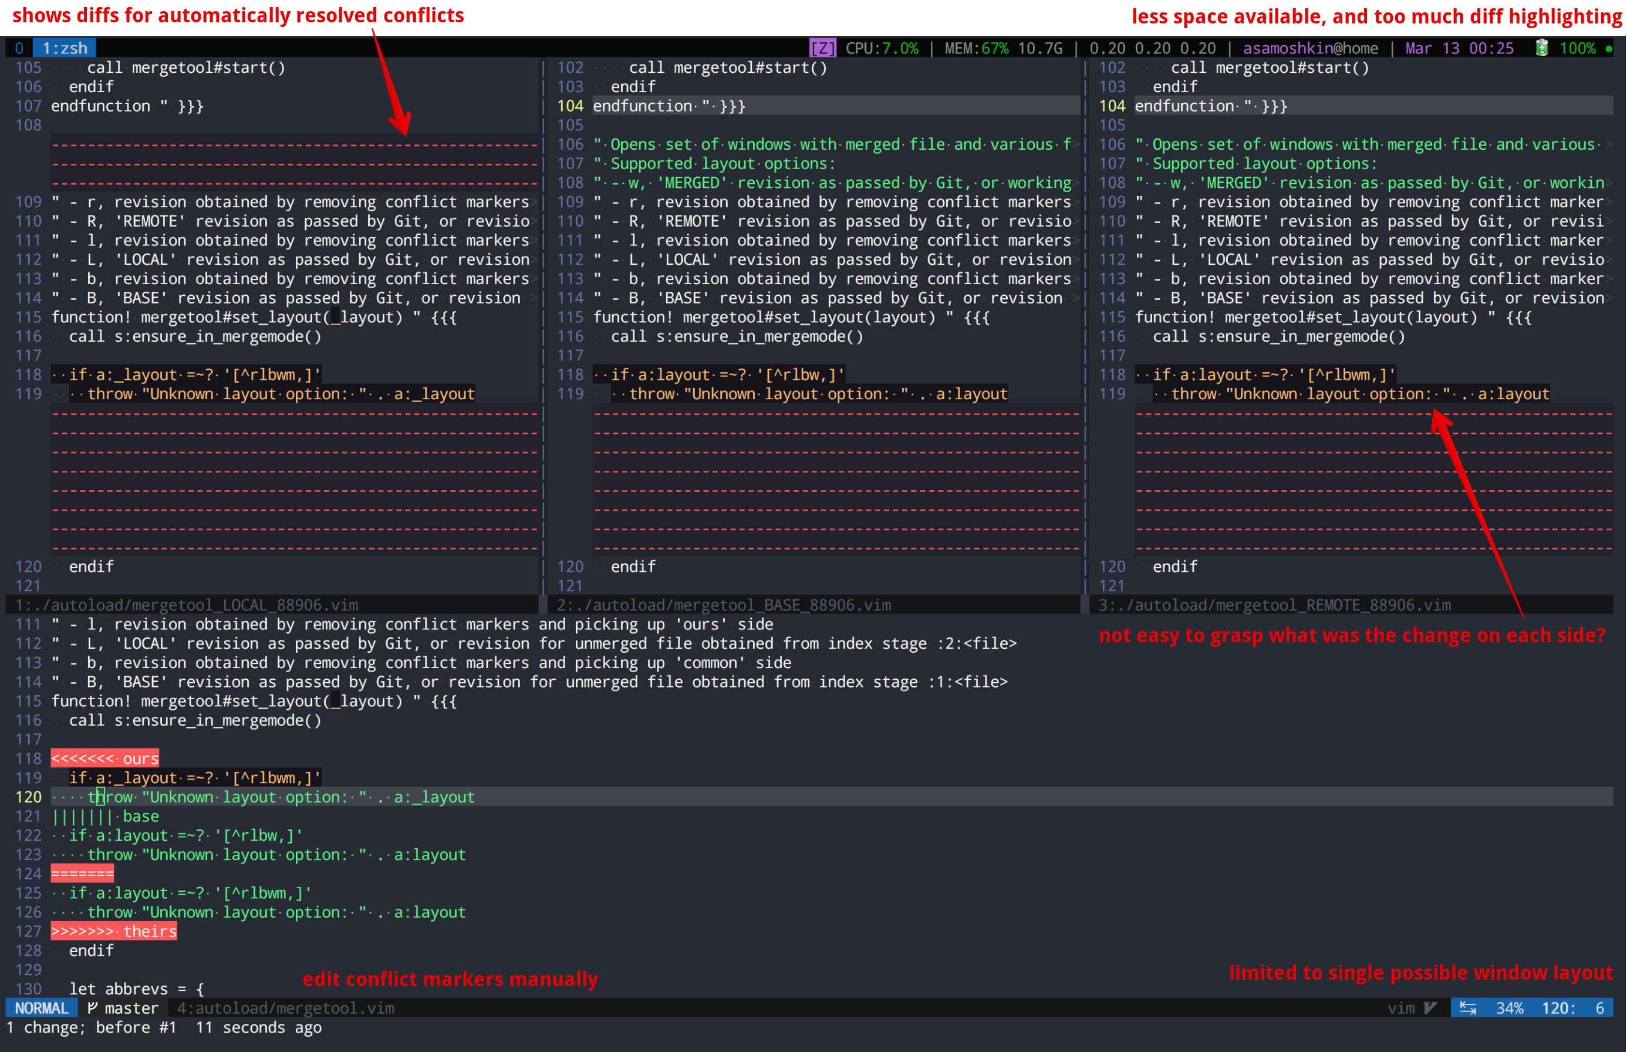Focus the mergetool_LOCAL_88906.vim window title
1627x1052 pixels.
pyautogui.click(x=187, y=605)
